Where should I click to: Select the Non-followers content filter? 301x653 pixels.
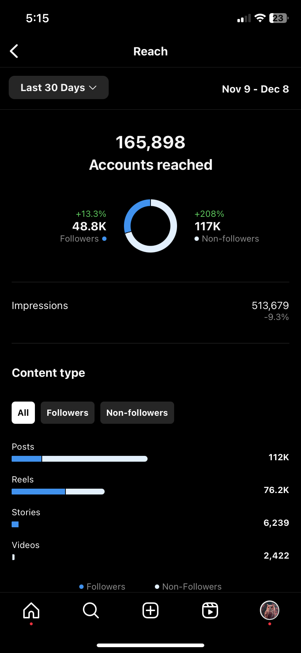pyautogui.click(x=137, y=412)
